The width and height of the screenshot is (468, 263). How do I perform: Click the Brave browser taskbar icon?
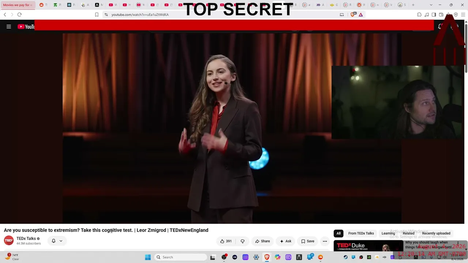coord(267,257)
